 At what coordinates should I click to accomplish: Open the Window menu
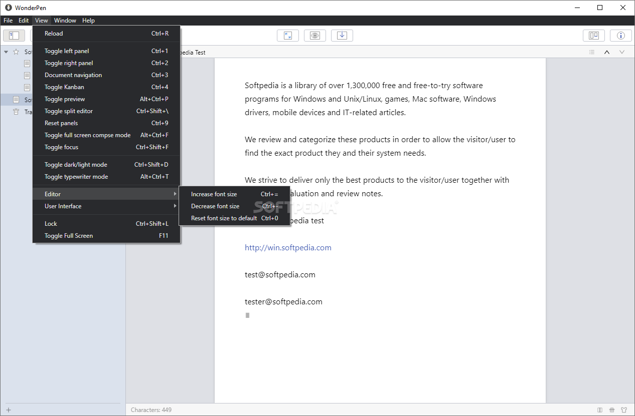tap(65, 21)
